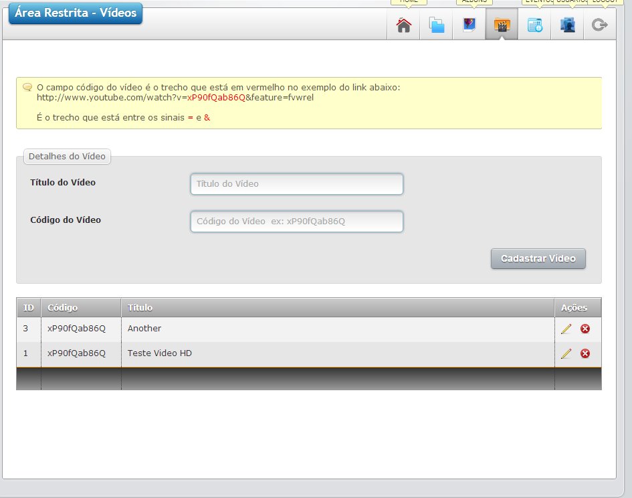Focus the Código do Vídeo input field
Viewport: 632px width, 498px height.
tap(297, 222)
